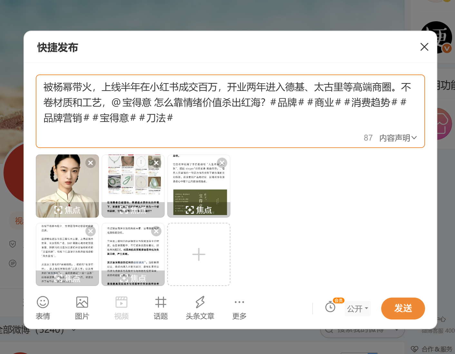
Task: Open the scheduled post timer
Action: coord(330,307)
